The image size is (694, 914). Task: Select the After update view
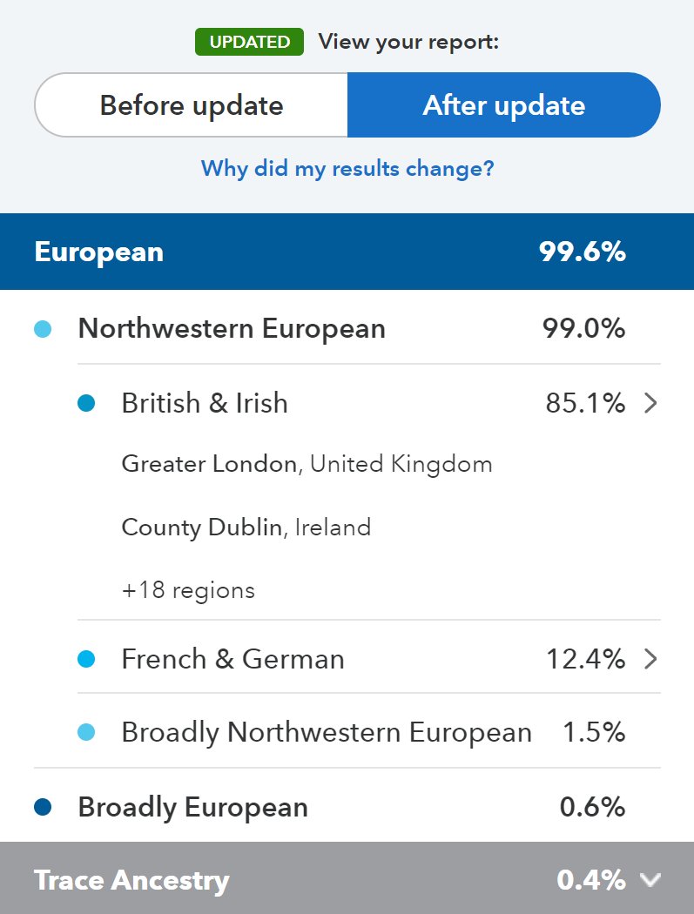pyautogui.click(x=503, y=105)
